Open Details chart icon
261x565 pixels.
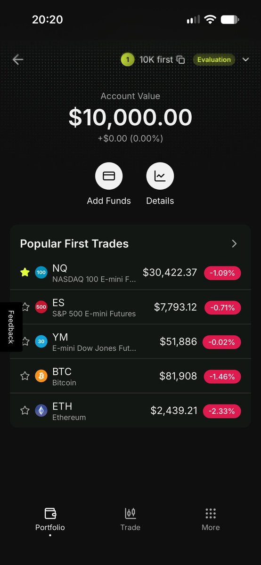coord(160,176)
